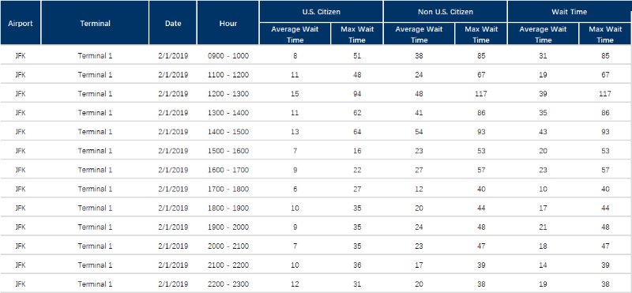Select the 0900 - 1000 hour cell
Viewport: 632px width, 293px height.
pyautogui.click(x=228, y=56)
